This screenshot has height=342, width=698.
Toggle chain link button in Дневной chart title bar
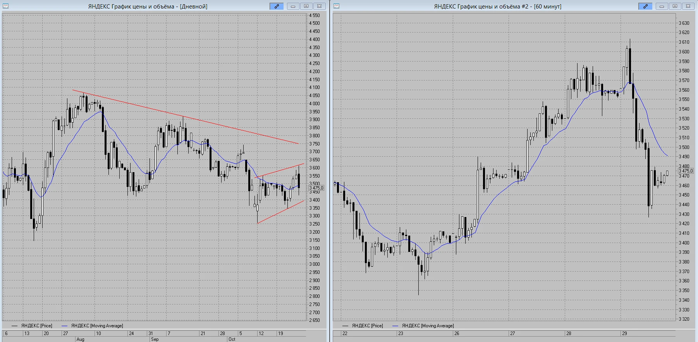pyautogui.click(x=277, y=6)
